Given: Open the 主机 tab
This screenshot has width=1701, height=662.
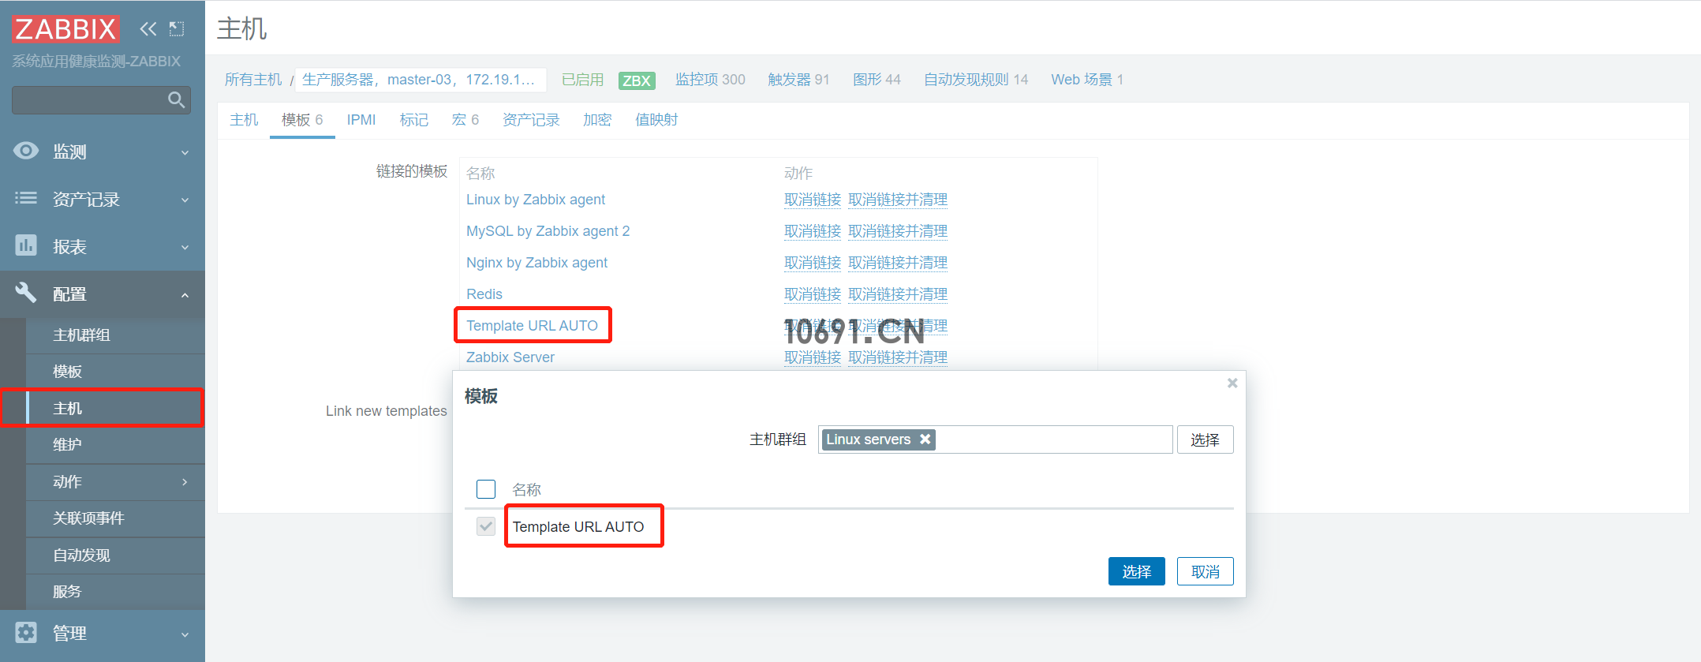Looking at the screenshot, I should coord(244,120).
